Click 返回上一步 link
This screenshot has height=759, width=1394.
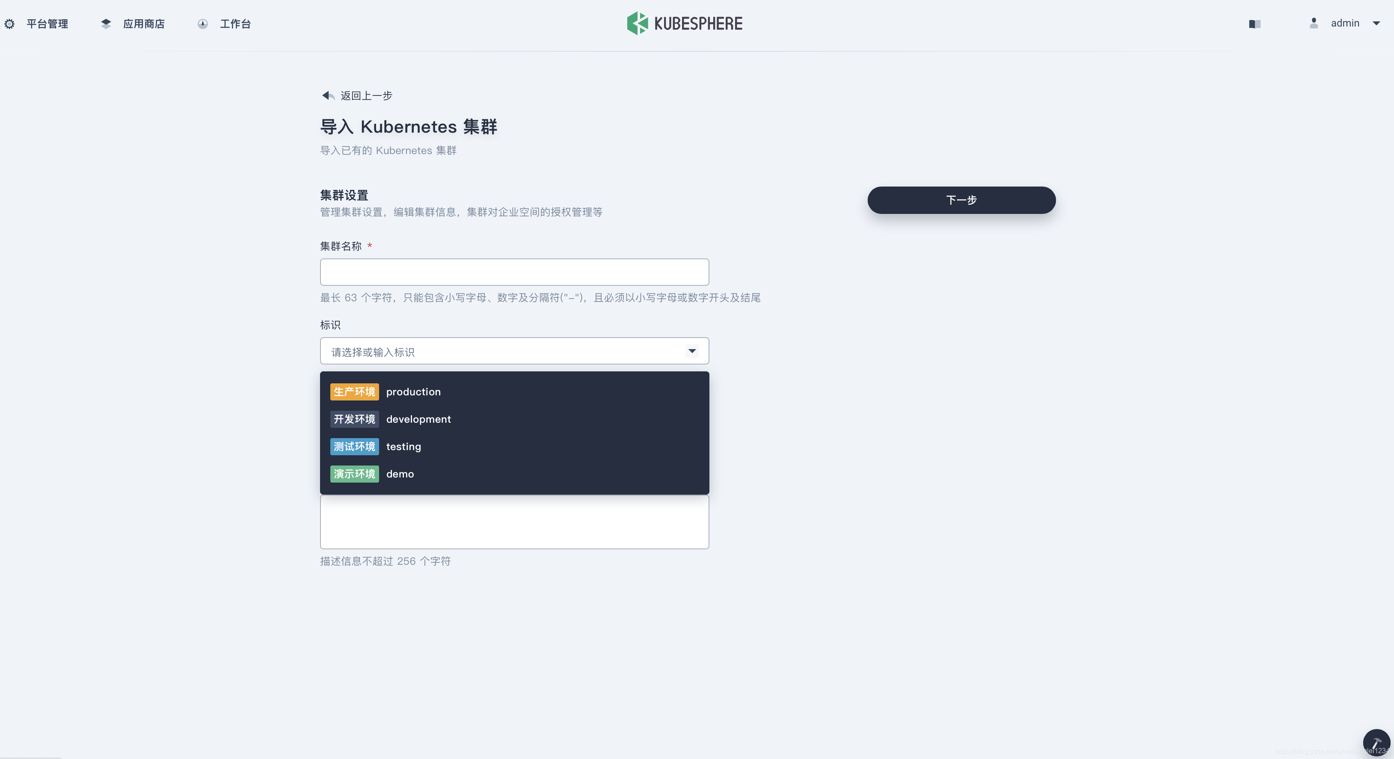366,96
